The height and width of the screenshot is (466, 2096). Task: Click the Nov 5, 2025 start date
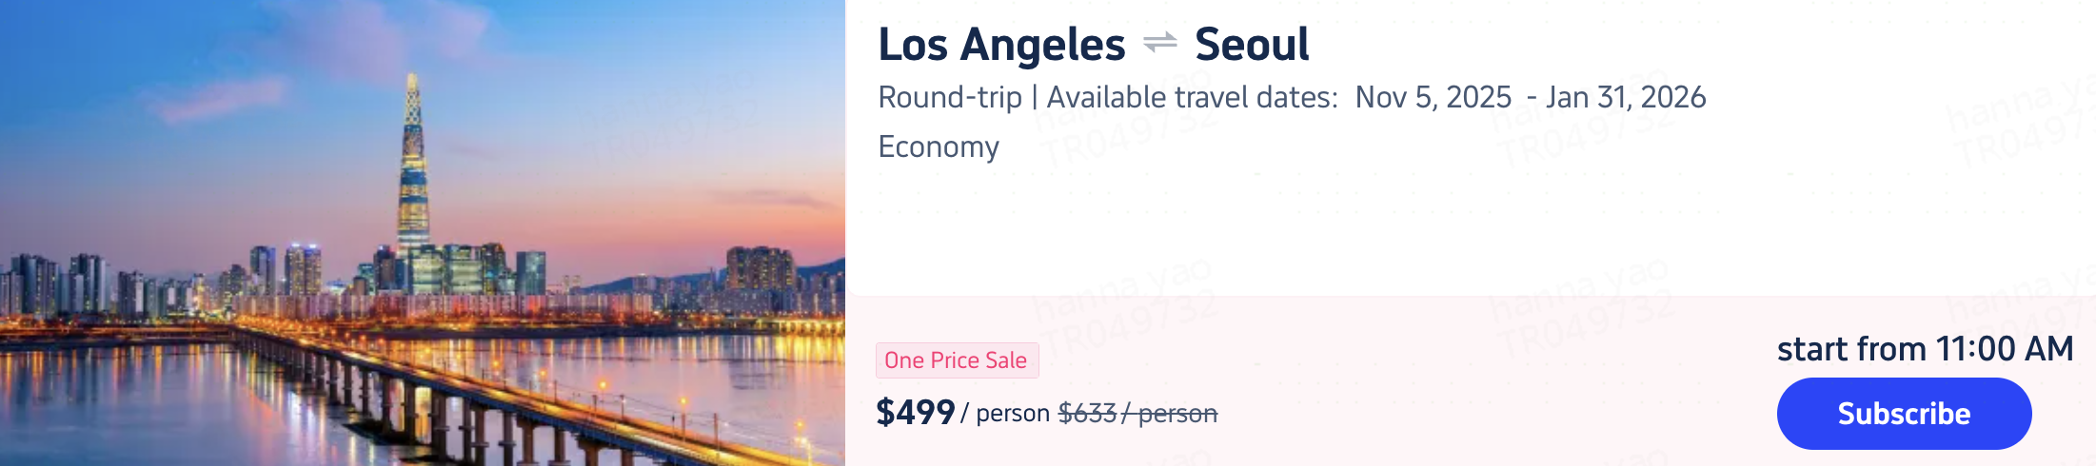(x=1433, y=97)
